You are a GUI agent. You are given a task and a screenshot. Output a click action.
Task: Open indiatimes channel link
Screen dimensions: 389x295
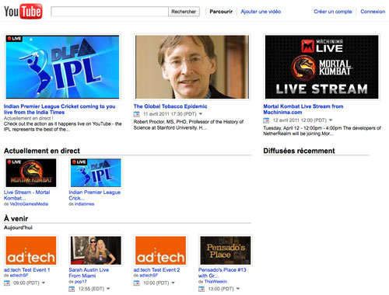84,204
